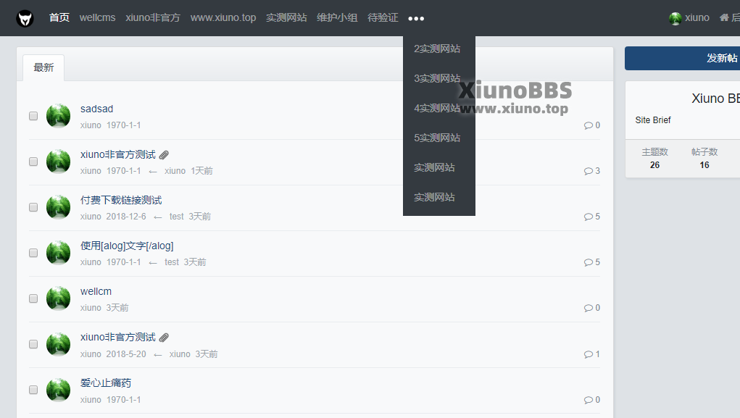Click paperclip attachment icon on first xiuno非官方测试 thread
This screenshot has height=418, width=740.
click(164, 155)
